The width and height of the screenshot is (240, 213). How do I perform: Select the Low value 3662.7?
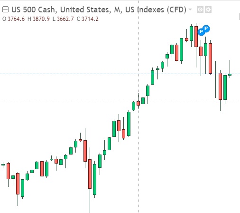click(x=65, y=19)
